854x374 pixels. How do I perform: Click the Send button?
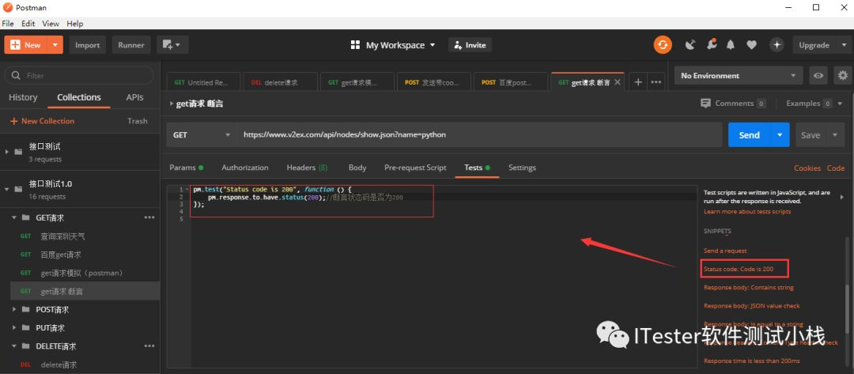(750, 134)
